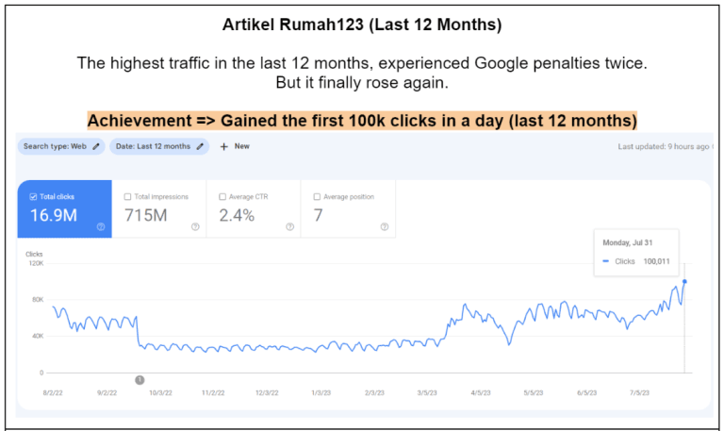This screenshot has height=431, width=724.
Task: Open help icon on Total clicks card
Action: click(x=101, y=226)
